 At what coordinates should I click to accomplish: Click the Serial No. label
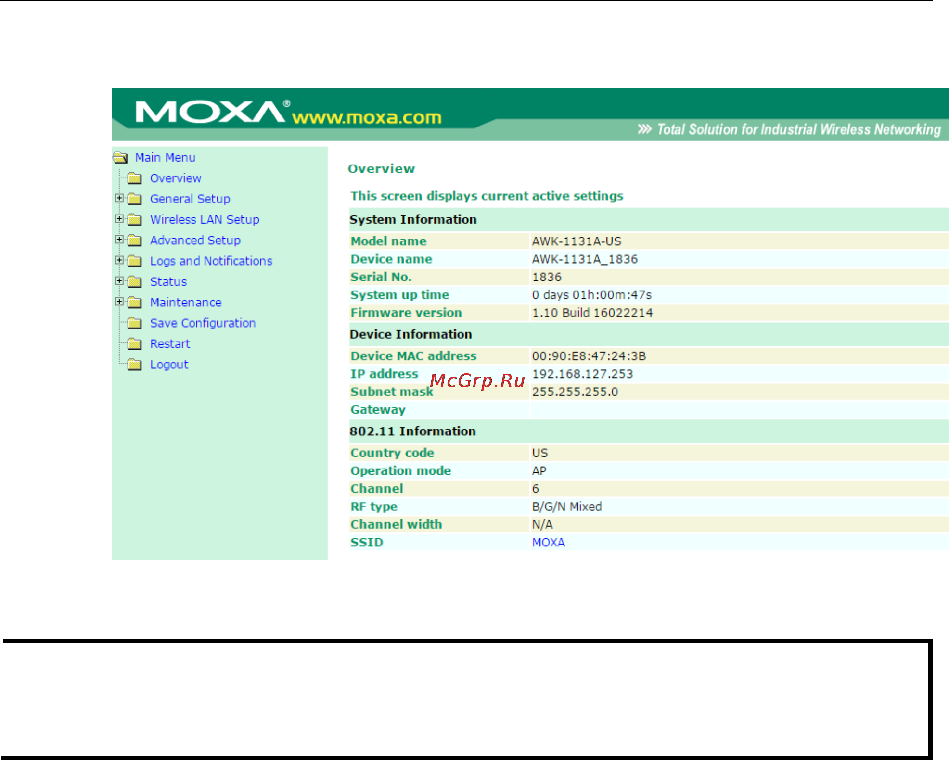381,277
